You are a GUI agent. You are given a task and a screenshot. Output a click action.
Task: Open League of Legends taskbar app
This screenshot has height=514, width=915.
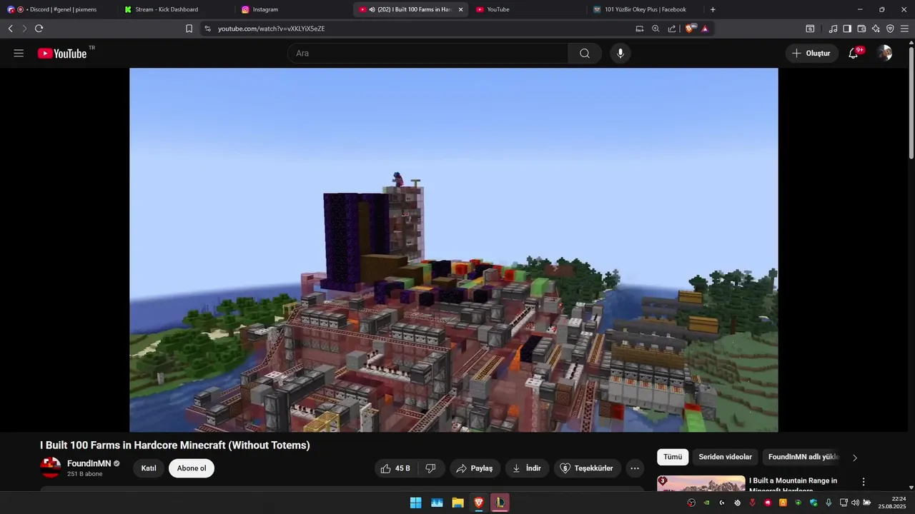click(x=500, y=503)
